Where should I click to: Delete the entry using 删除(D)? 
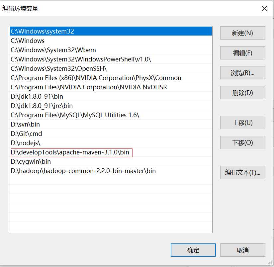242,93
